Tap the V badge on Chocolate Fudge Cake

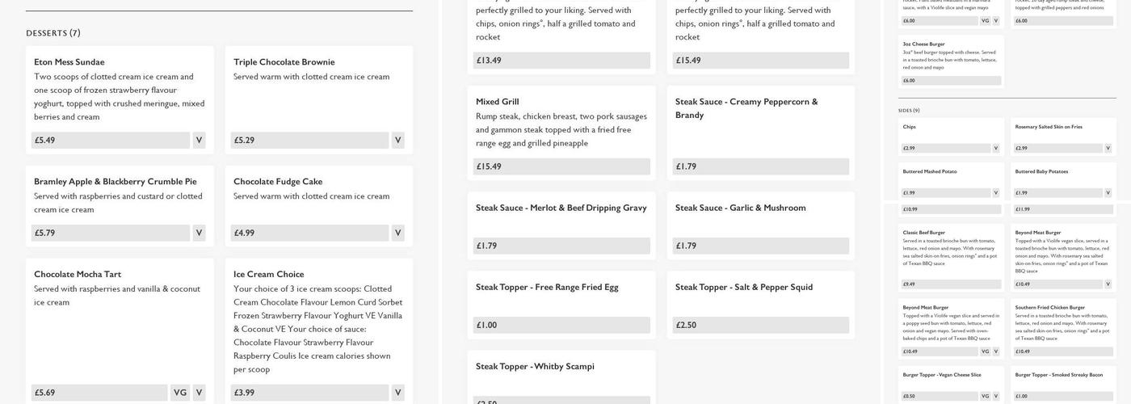click(397, 233)
